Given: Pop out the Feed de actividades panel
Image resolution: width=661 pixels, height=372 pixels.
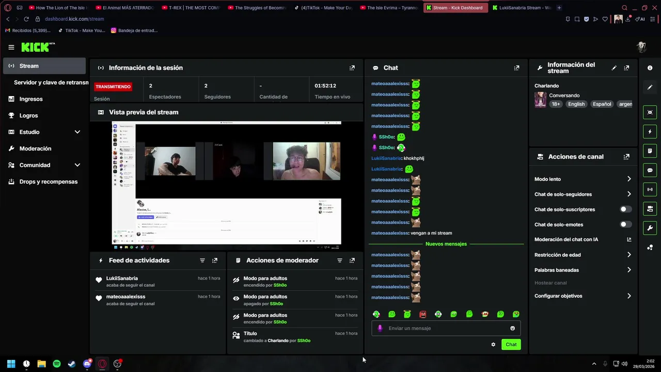Looking at the screenshot, I should point(215,260).
